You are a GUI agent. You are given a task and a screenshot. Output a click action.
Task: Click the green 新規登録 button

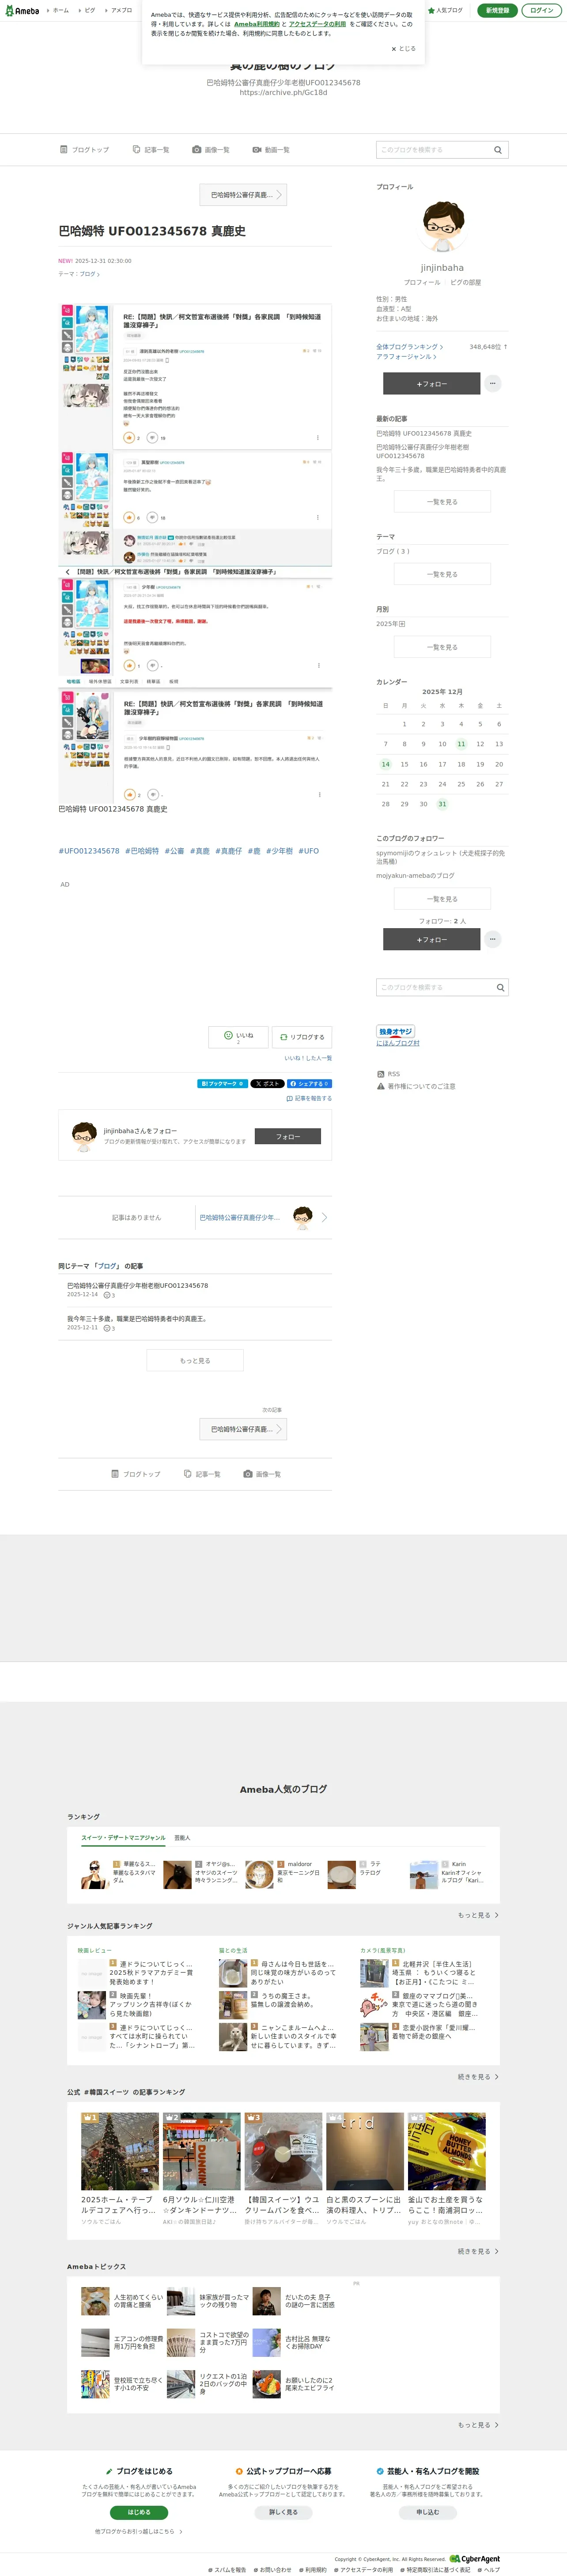tap(497, 10)
